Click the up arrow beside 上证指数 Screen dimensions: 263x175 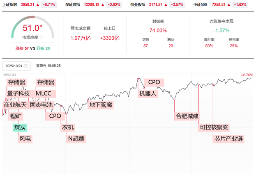click(x=38, y=5)
